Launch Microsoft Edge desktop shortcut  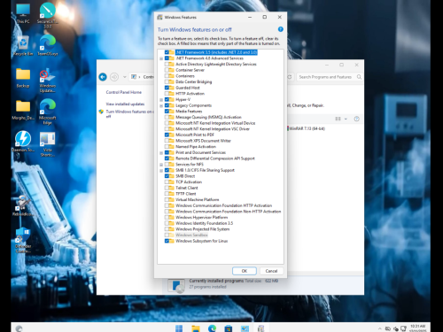click(x=47, y=112)
